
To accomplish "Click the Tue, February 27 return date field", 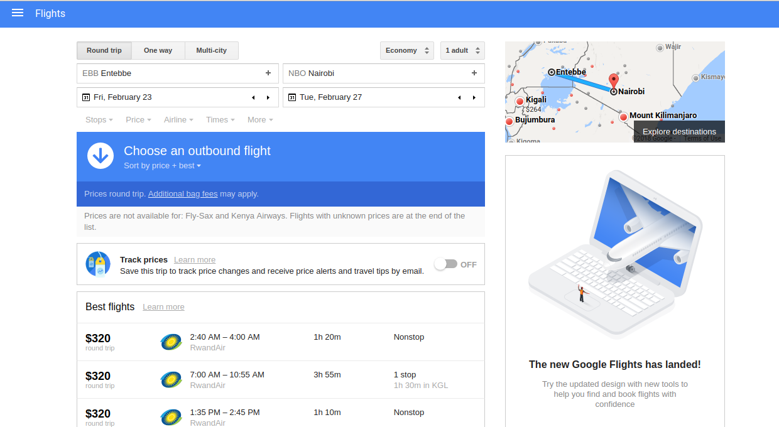I will point(384,97).
